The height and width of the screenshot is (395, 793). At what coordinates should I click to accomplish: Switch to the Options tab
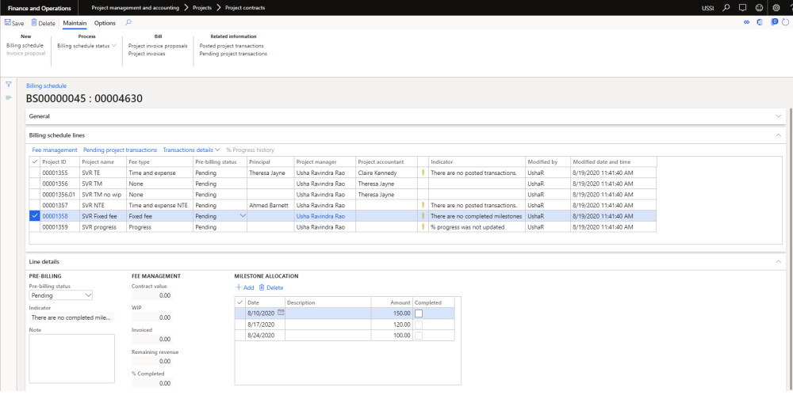(x=105, y=23)
